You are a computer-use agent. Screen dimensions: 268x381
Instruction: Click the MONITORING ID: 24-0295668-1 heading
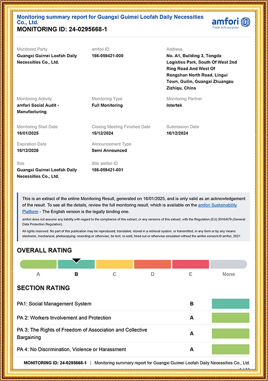point(62,30)
